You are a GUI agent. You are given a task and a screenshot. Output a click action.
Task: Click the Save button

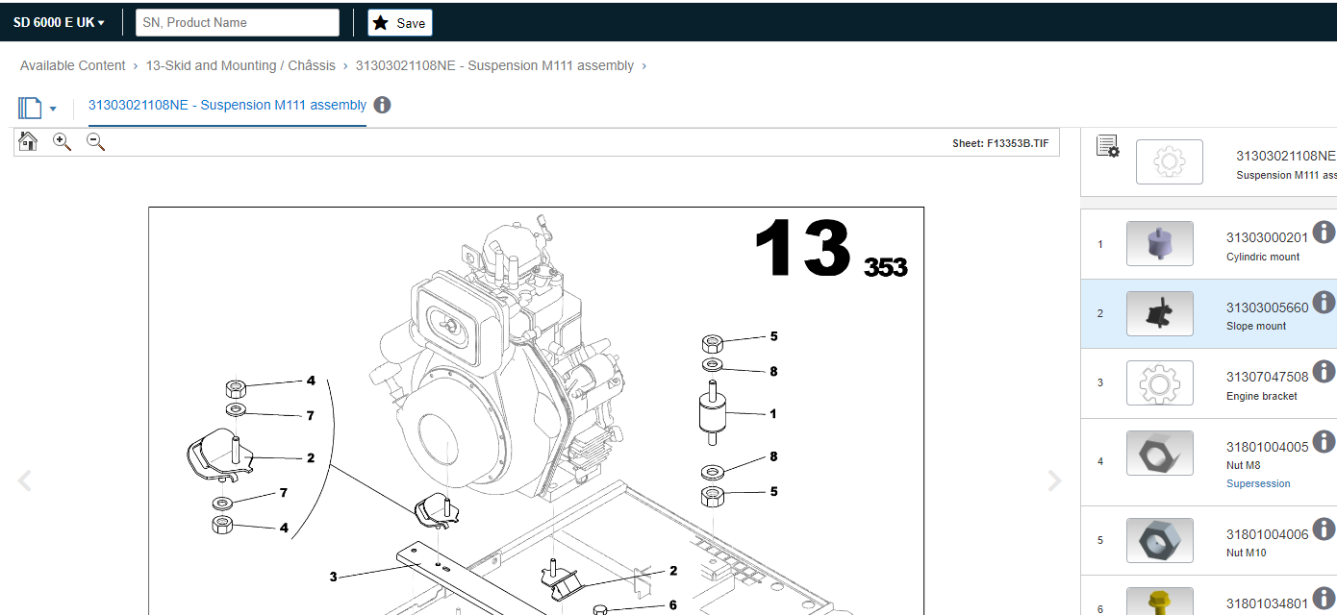pos(399,23)
